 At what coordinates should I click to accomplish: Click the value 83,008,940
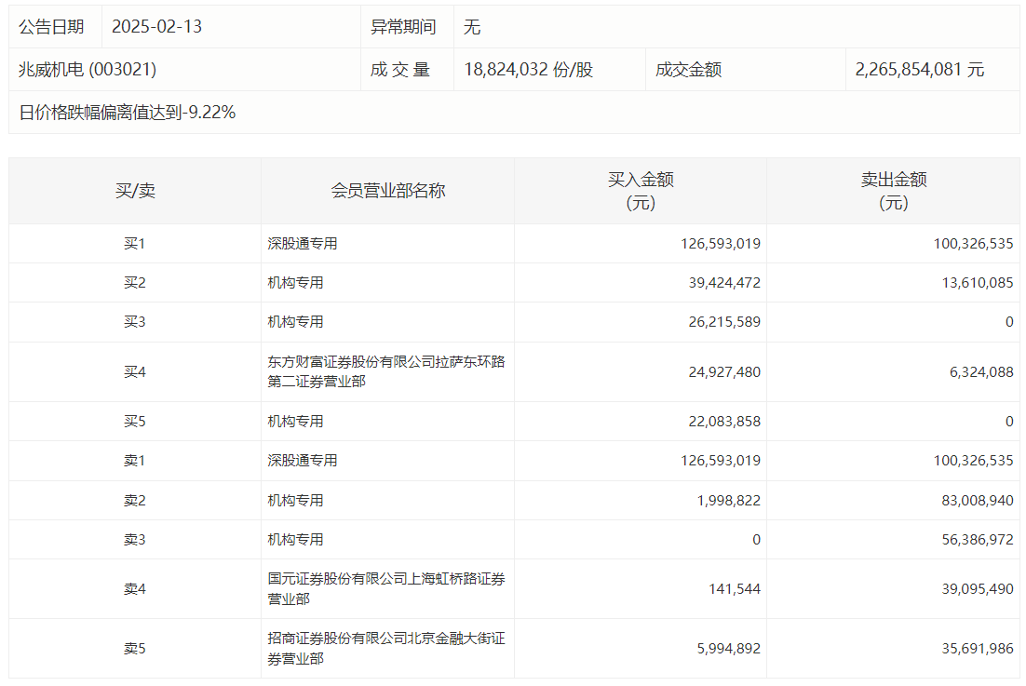(x=978, y=501)
